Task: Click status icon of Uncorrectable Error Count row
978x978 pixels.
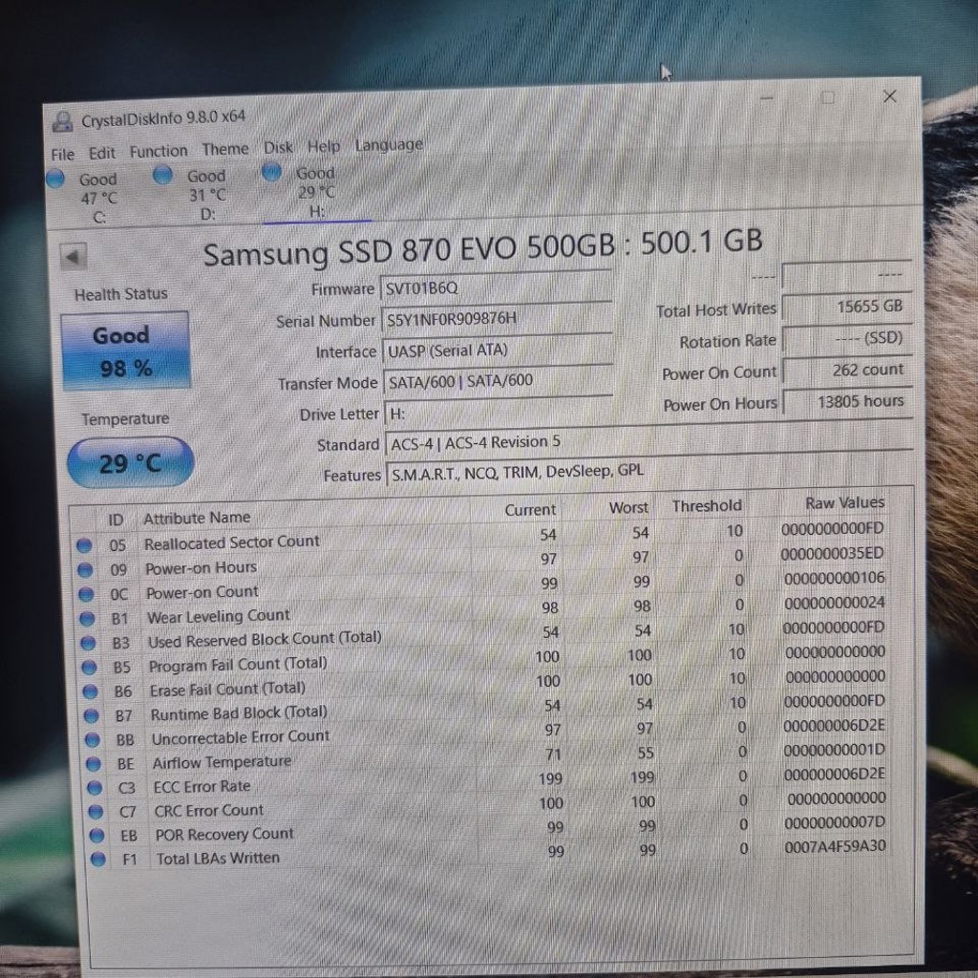Action: tap(93, 740)
